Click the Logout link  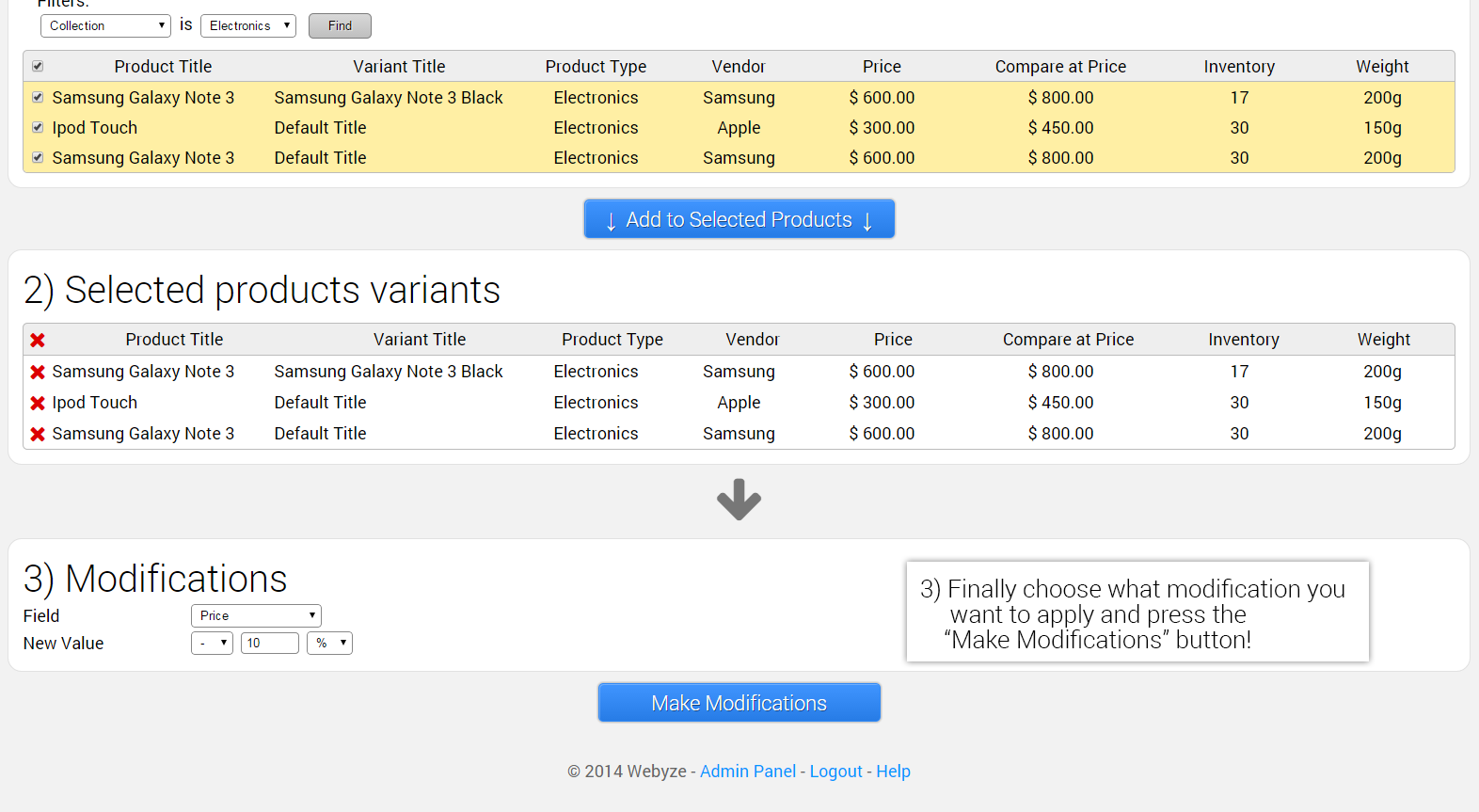[835, 772]
